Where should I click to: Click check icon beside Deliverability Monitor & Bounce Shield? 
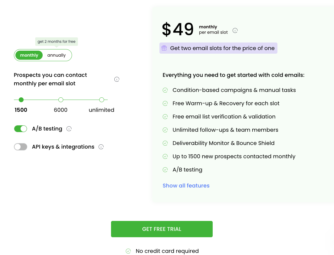[x=165, y=143]
